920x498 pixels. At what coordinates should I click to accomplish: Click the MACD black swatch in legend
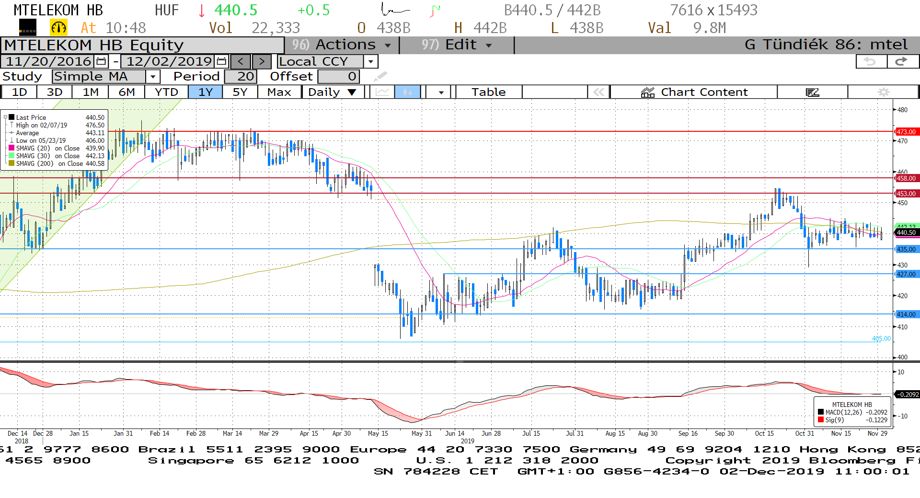[821, 412]
